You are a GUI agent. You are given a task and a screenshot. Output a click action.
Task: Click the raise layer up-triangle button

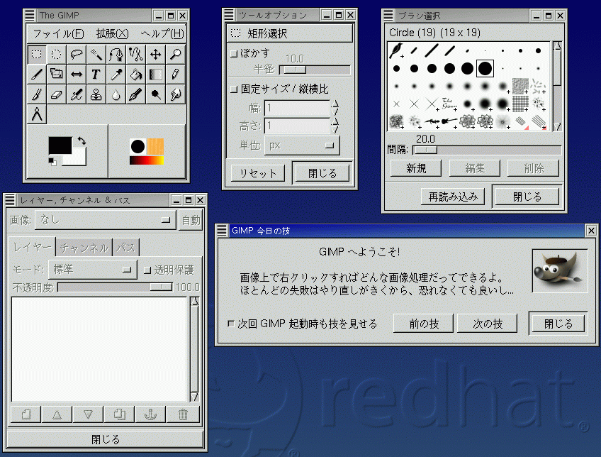tap(57, 414)
